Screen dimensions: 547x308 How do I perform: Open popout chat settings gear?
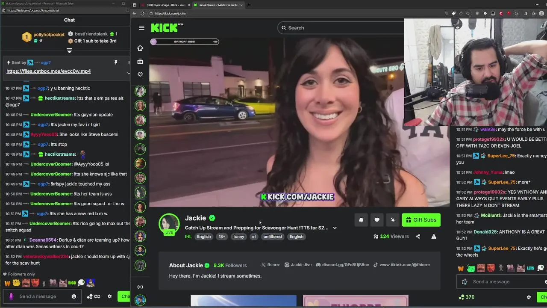110,296
